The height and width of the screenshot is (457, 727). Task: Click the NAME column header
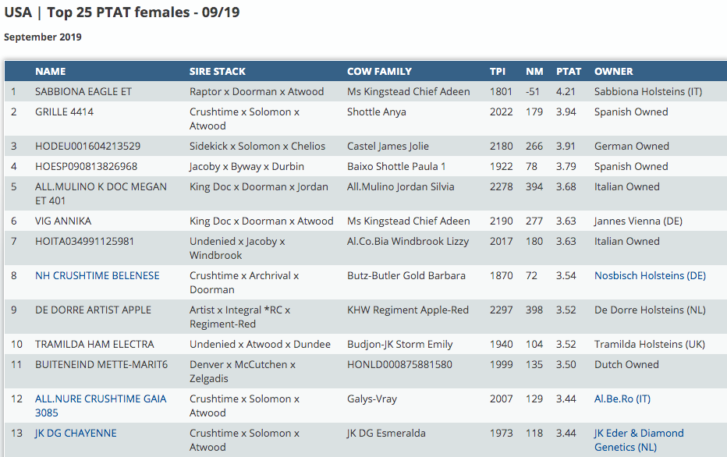pyautogui.click(x=51, y=71)
